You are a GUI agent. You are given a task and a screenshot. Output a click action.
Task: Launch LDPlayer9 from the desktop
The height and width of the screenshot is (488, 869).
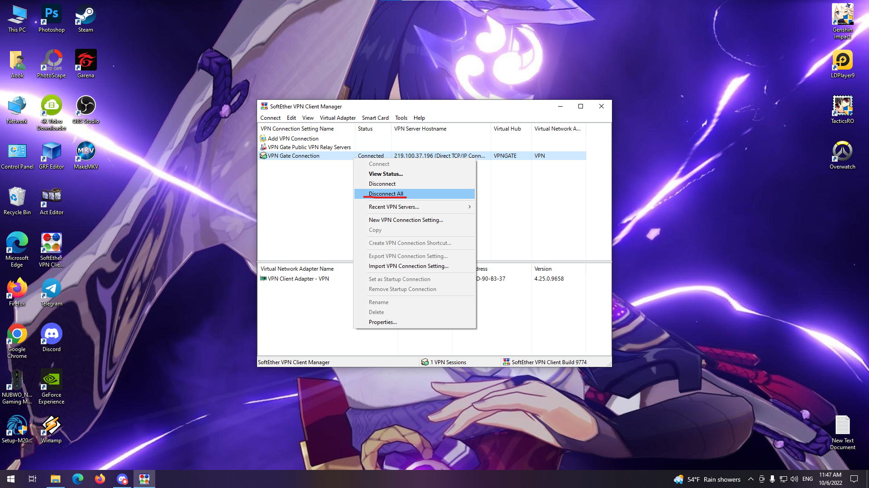842,64
